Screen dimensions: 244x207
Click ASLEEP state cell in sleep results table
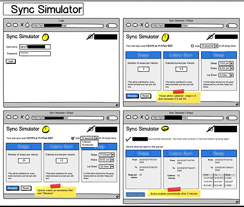(229, 182)
